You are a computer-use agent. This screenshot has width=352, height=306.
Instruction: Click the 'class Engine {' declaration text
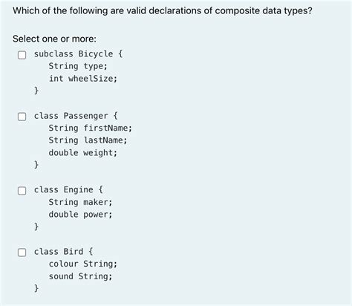tap(68, 189)
